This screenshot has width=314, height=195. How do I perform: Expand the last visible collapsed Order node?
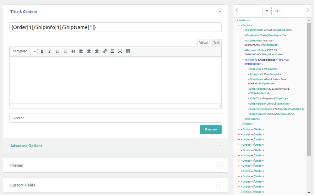coord(239,192)
